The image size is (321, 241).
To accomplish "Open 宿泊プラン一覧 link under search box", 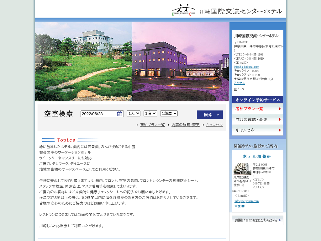I will (x=152, y=125).
